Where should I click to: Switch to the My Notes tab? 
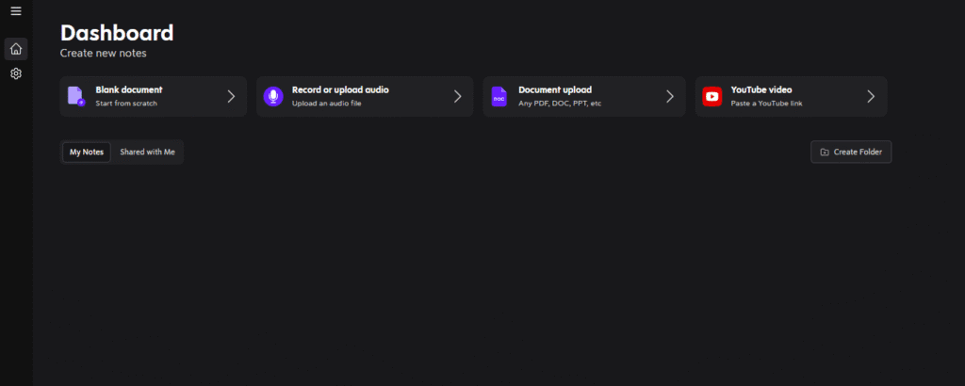click(87, 153)
